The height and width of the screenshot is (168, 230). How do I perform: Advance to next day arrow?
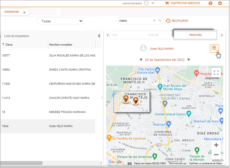point(189,59)
